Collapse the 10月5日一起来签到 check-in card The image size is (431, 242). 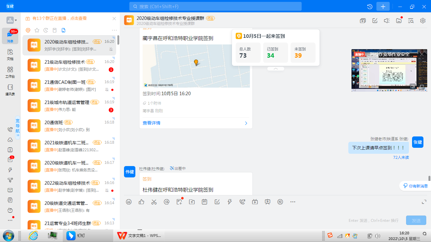276,68
